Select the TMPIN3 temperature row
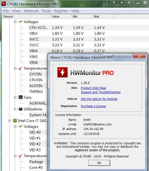The height and width of the screenshot is (171, 149). click(x=38, y=91)
